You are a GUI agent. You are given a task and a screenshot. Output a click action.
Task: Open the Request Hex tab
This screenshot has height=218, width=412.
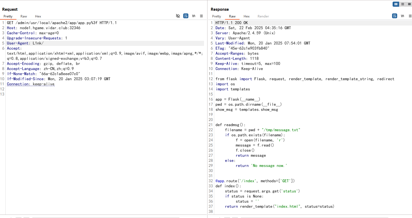click(38, 16)
